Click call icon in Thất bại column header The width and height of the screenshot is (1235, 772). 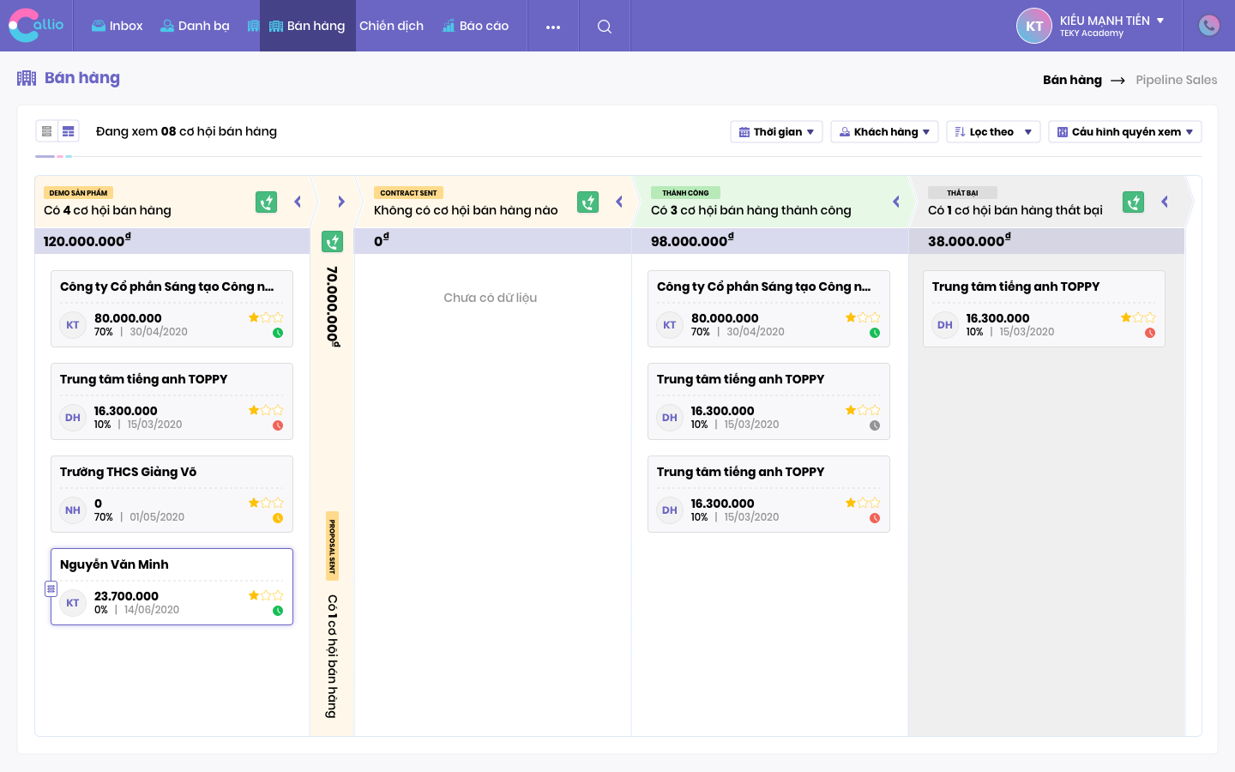pos(1134,202)
